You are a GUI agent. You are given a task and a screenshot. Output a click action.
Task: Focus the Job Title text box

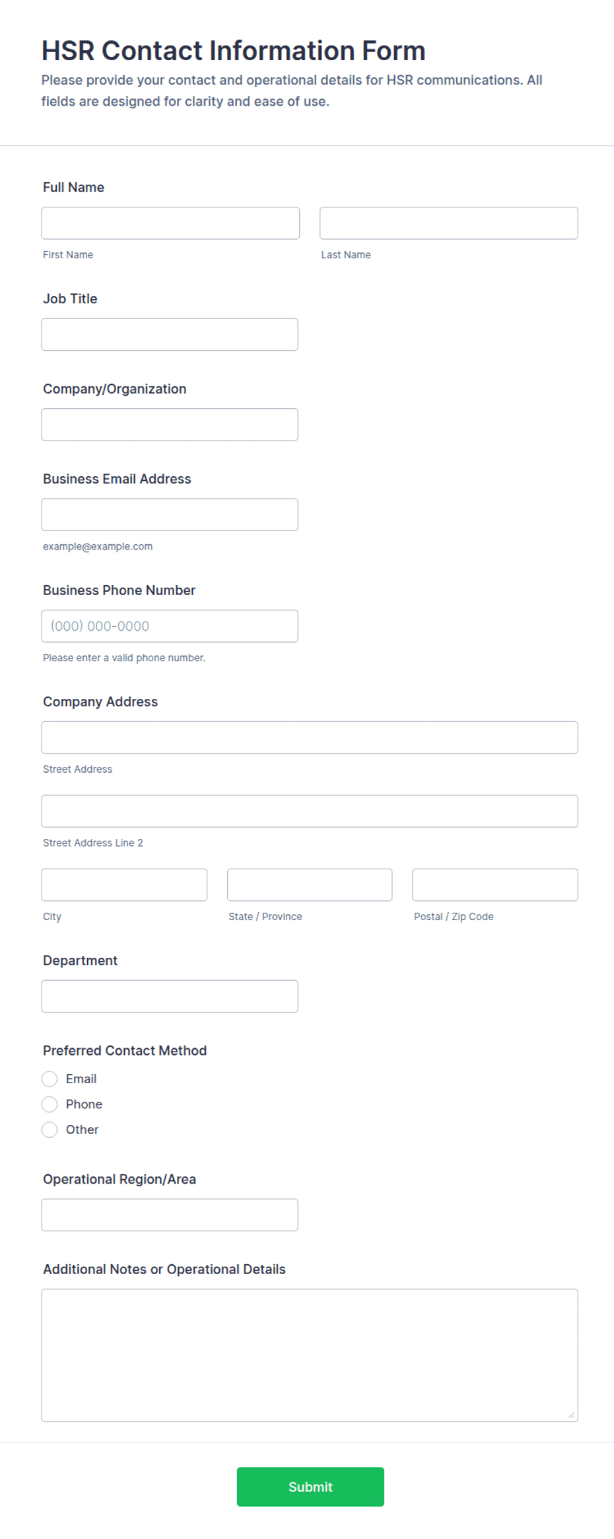170,335
